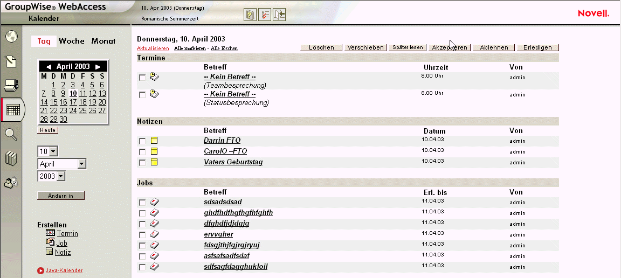The width and height of the screenshot is (621, 278).
Task: Click the Heute button below calendar
Action: pos(47,130)
